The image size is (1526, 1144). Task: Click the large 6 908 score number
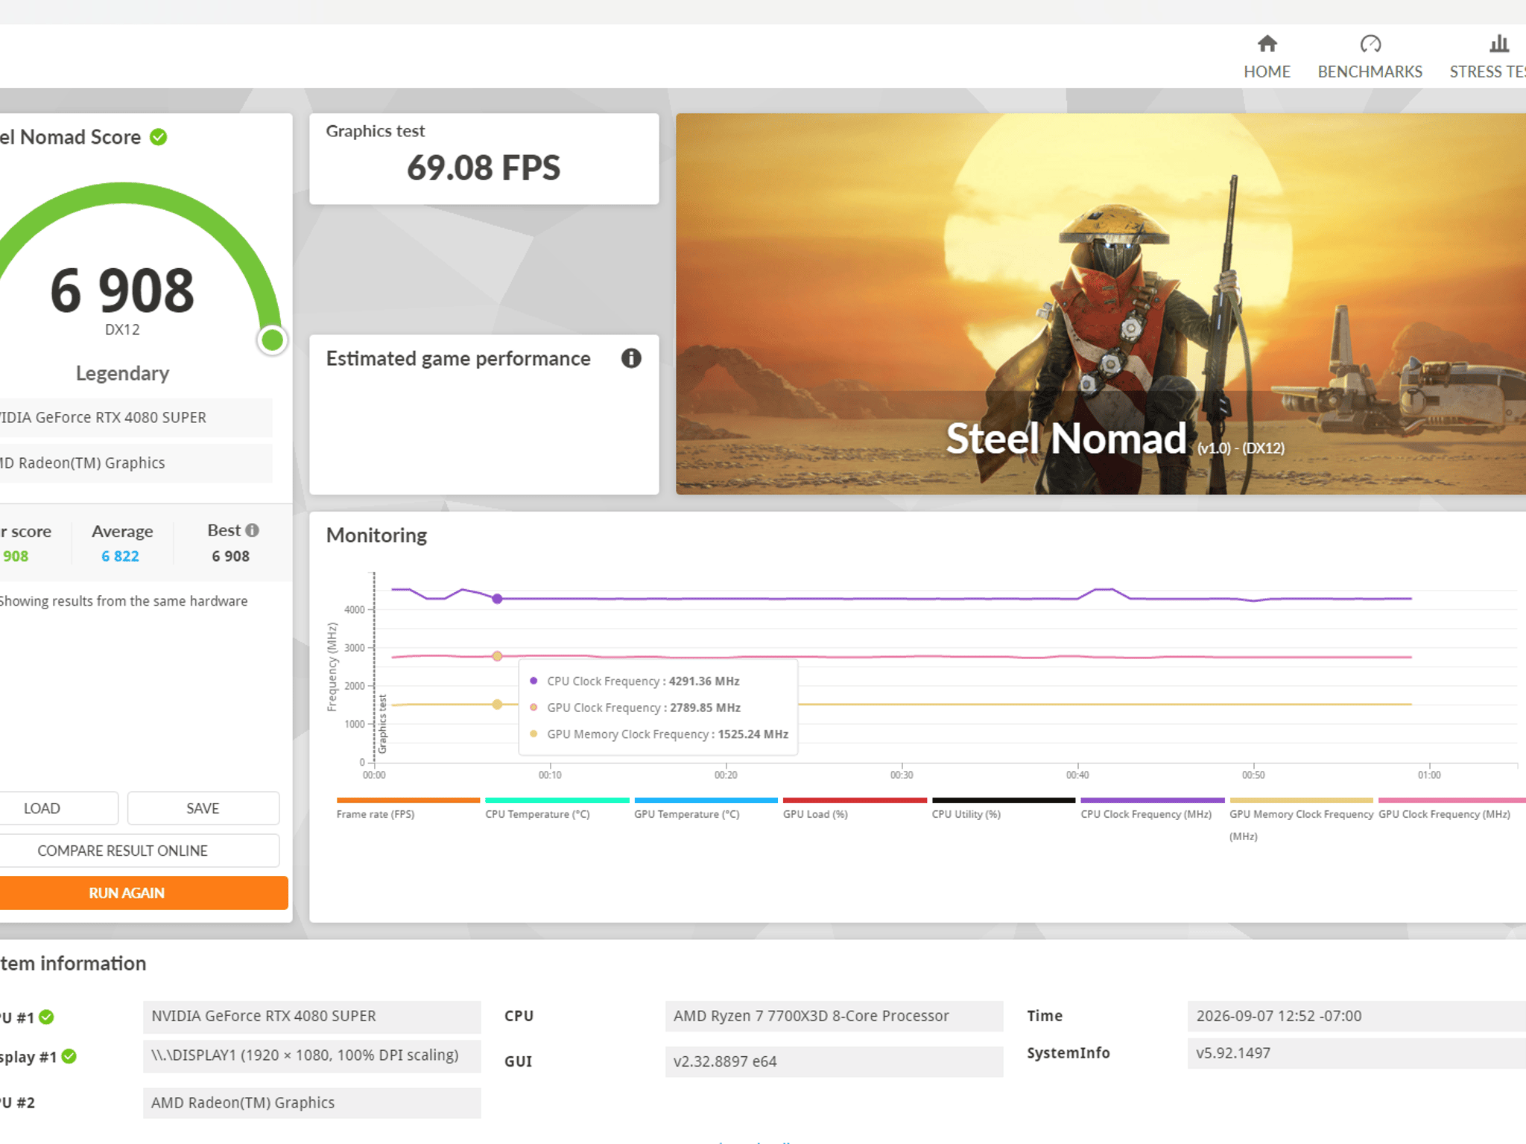(122, 290)
